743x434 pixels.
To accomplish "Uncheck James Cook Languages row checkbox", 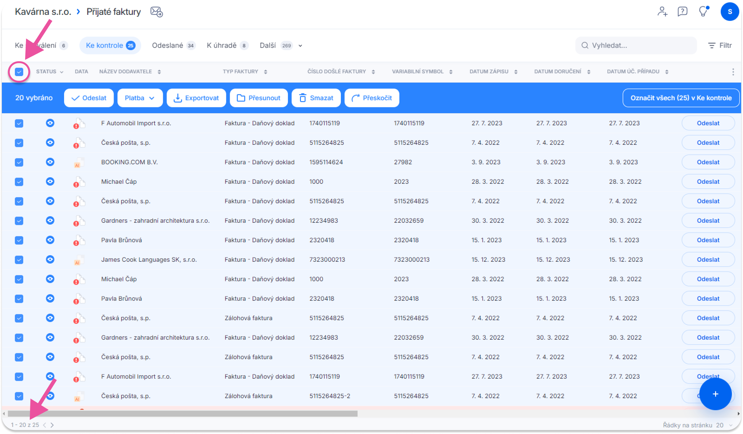I will point(19,260).
